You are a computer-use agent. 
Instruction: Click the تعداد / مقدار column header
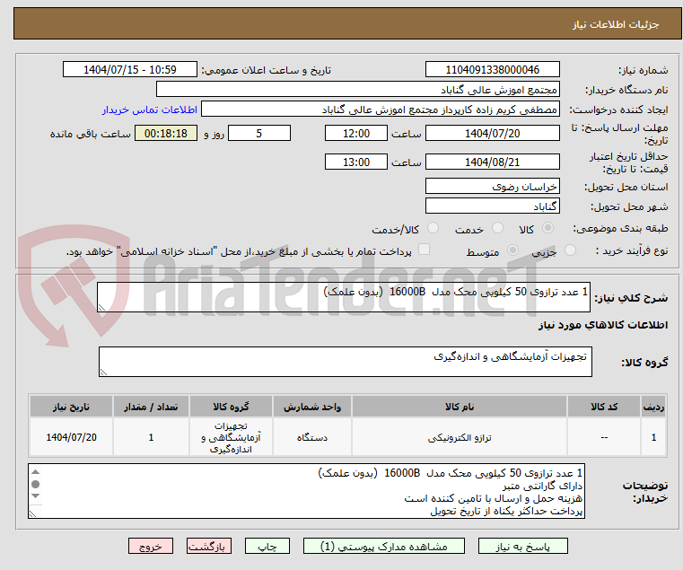(151, 407)
